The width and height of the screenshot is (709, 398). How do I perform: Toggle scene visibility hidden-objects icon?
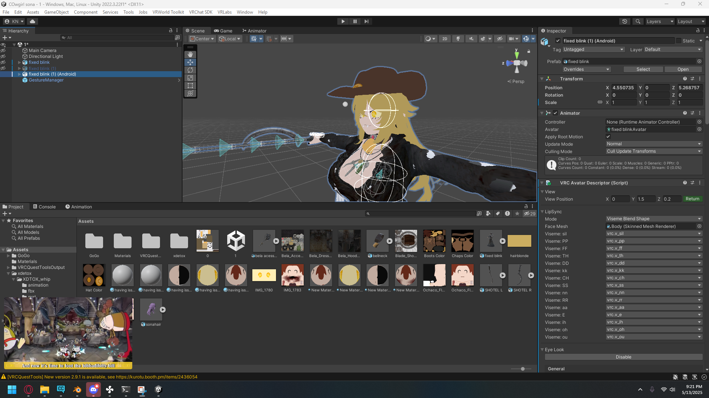tap(500, 39)
